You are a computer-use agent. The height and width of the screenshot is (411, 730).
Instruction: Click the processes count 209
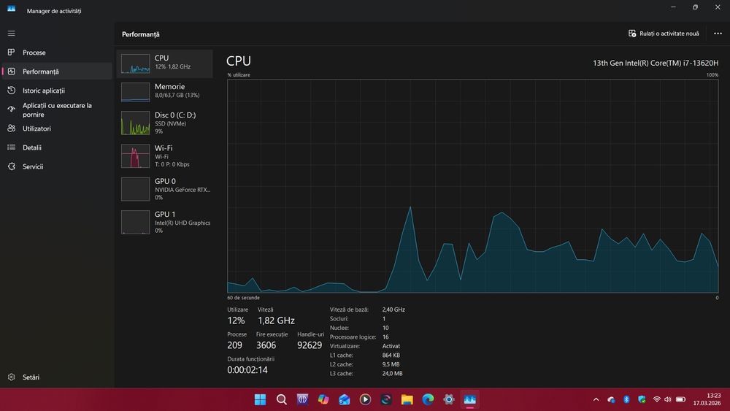pos(234,345)
